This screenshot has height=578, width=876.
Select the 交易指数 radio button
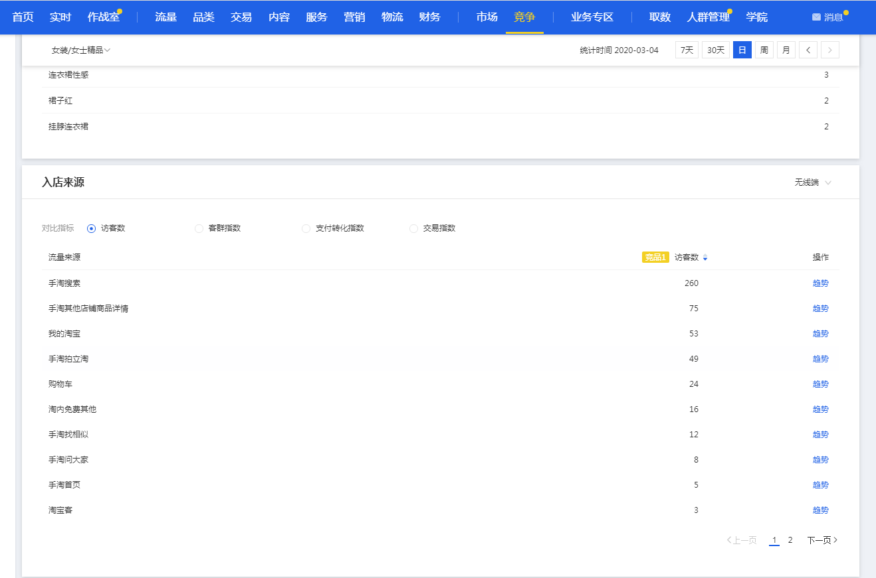pyautogui.click(x=413, y=228)
